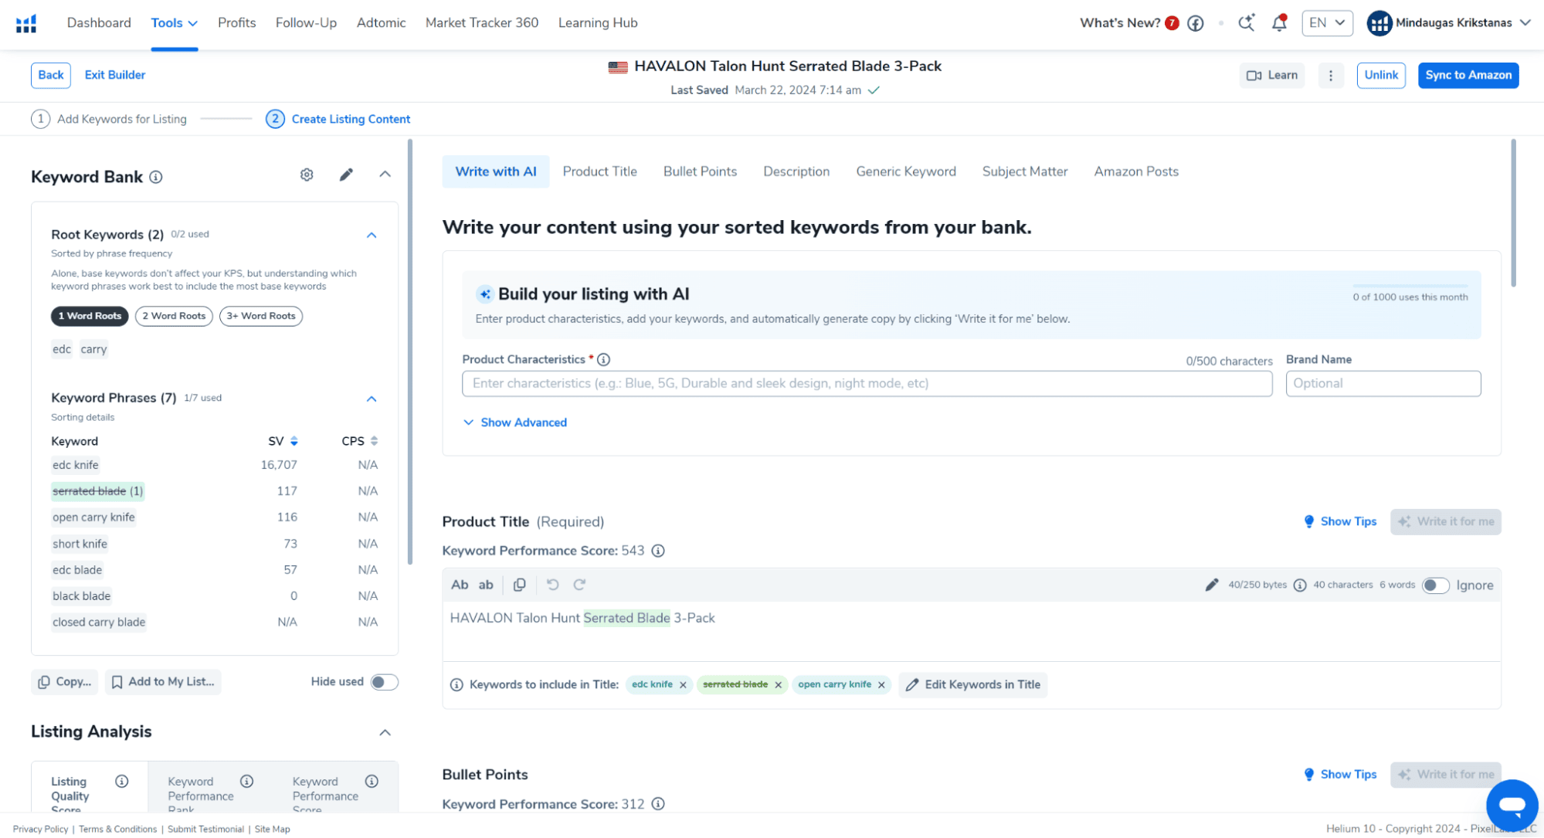Viewport: 1544px width, 838px height.
Task: Open the Tools dropdown menu
Action: tap(175, 23)
